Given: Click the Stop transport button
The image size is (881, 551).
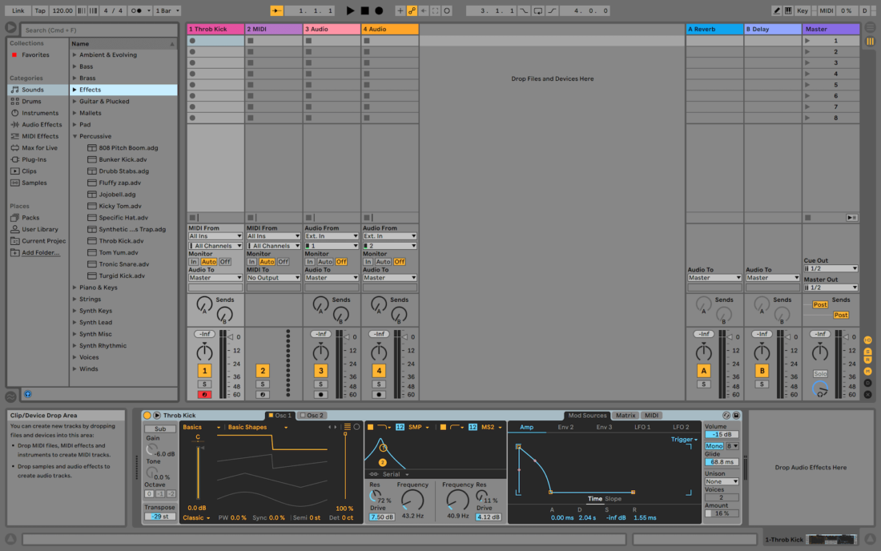Looking at the screenshot, I should pos(364,10).
